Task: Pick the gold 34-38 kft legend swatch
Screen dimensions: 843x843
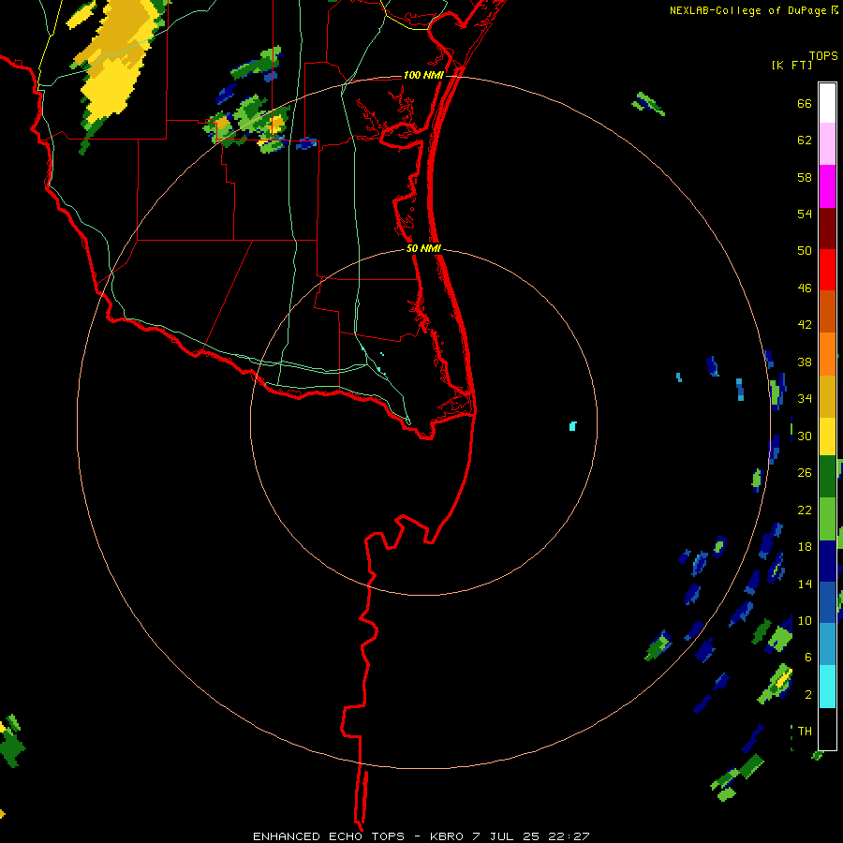Action: 827,397
